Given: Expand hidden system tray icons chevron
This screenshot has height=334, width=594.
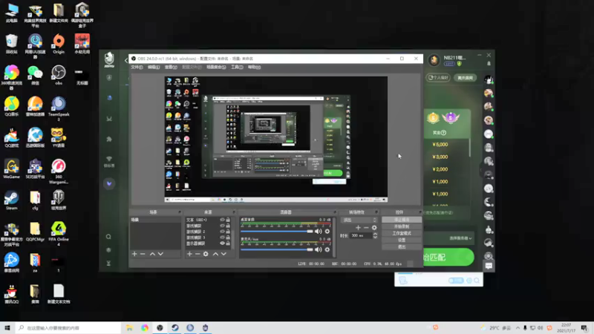Looking at the screenshot, I should tap(518, 327).
